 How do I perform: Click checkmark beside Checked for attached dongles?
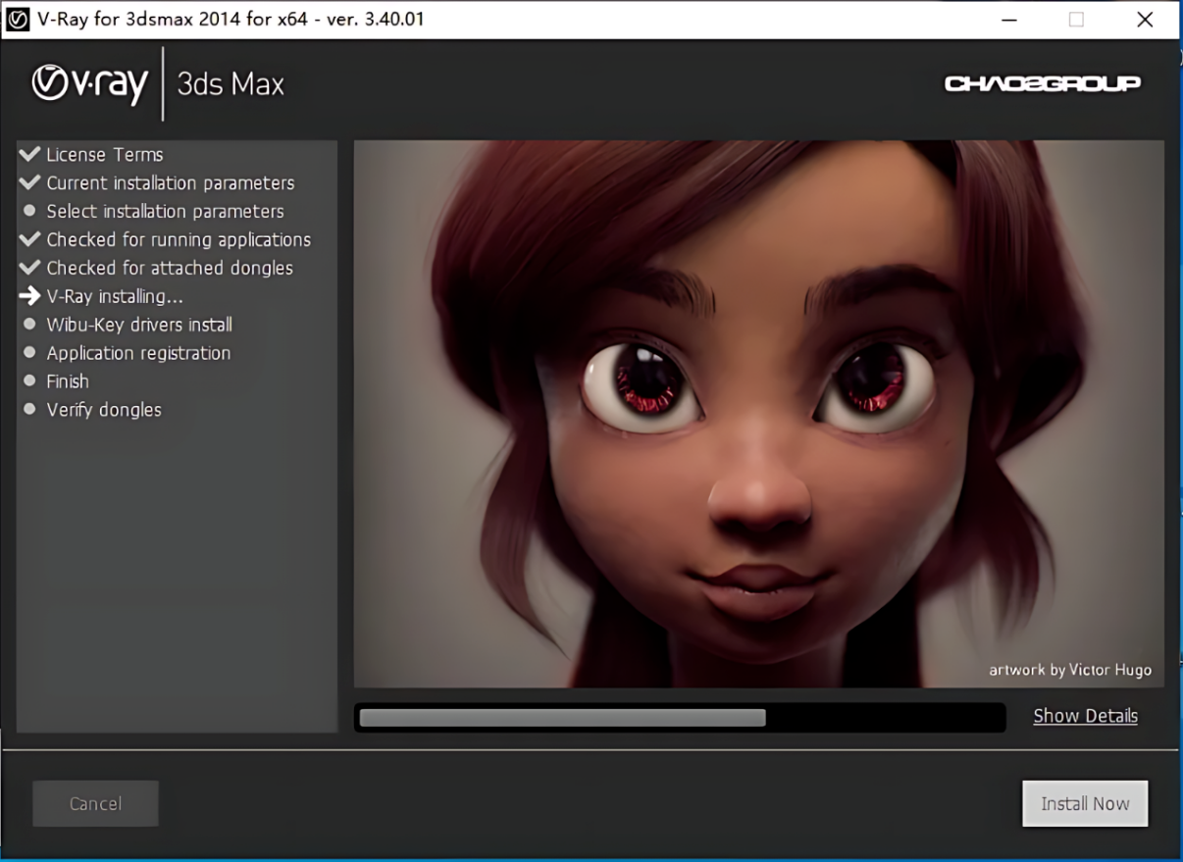(29, 268)
